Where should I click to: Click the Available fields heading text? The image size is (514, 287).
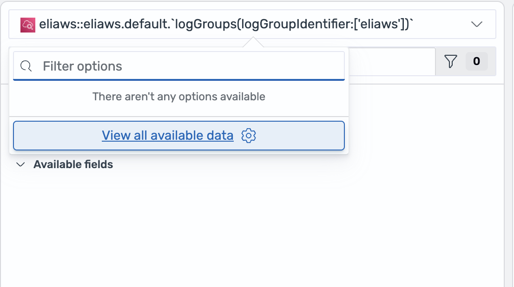73,164
